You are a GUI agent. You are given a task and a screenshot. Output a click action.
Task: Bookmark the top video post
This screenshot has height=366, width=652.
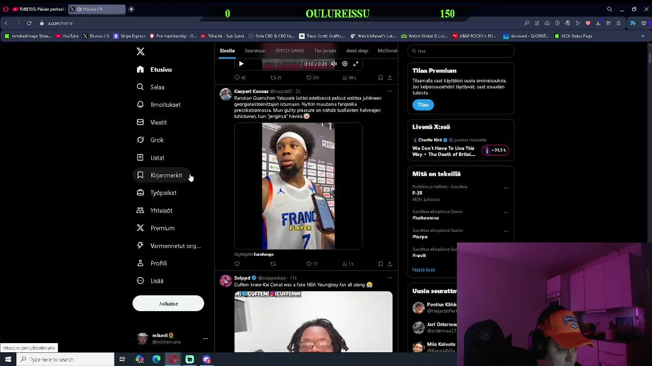(381, 78)
